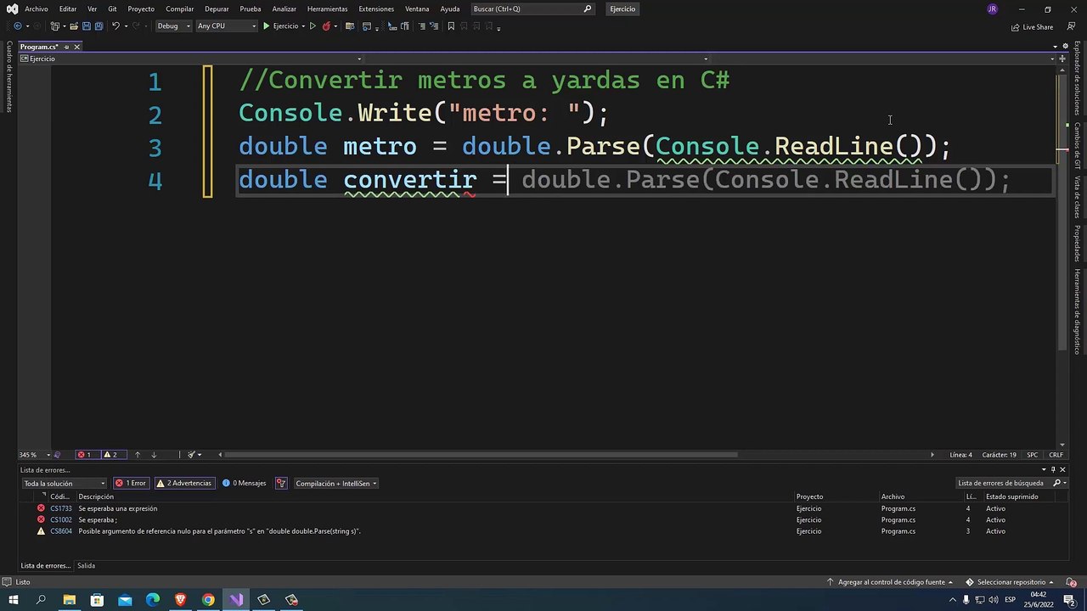Open the Extensiones menu
This screenshot has height=611, width=1087.
376,8
